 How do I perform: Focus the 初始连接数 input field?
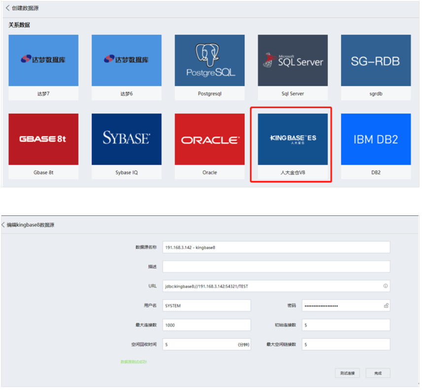click(346, 325)
